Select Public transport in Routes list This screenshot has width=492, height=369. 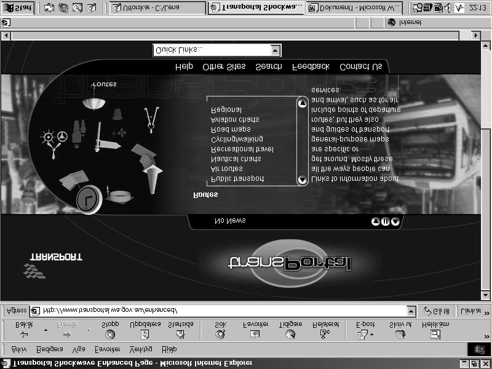tap(237, 179)
